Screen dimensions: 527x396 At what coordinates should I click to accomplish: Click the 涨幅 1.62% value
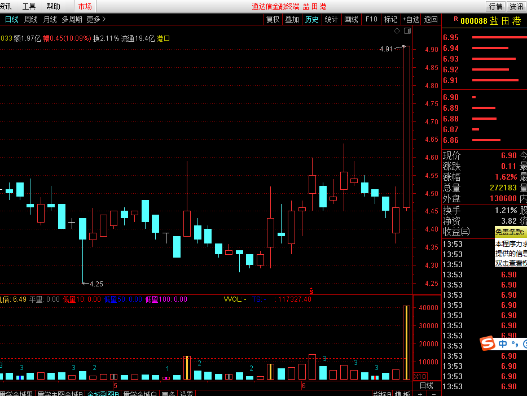pos(506,177)
